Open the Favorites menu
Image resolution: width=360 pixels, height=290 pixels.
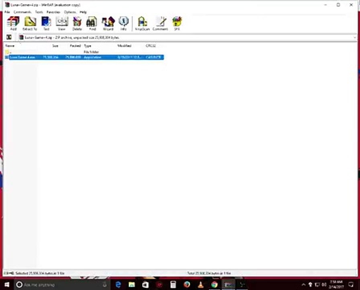coord(53,12)
